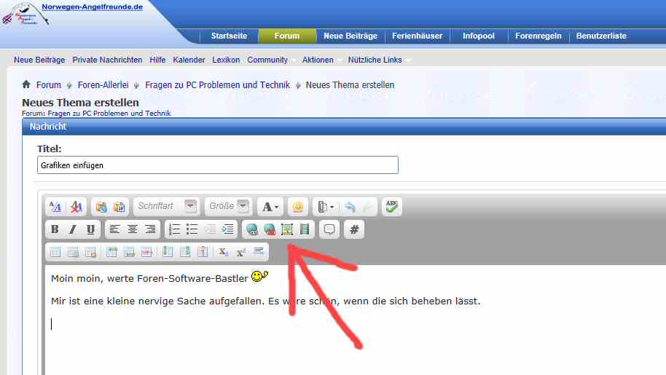Insert code tags with hash icon
Image resolution: width=666 pixels, height=375 pixels.
[x=354, y=229]
